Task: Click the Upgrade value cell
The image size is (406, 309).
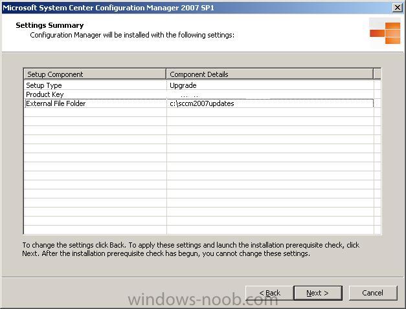Action: (x=270, y=85)
